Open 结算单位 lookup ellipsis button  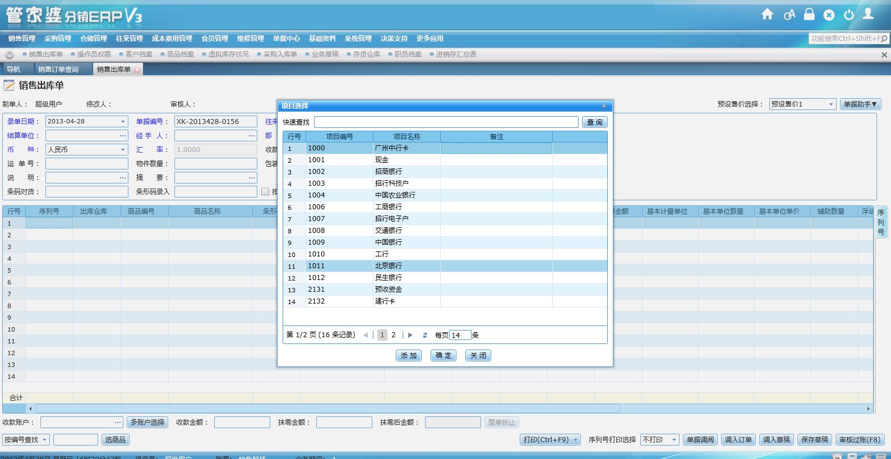123,136
